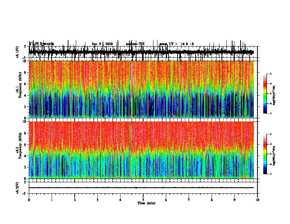Click time axis tick label '1'
This screenshot has height=224, width=290.
52,200
